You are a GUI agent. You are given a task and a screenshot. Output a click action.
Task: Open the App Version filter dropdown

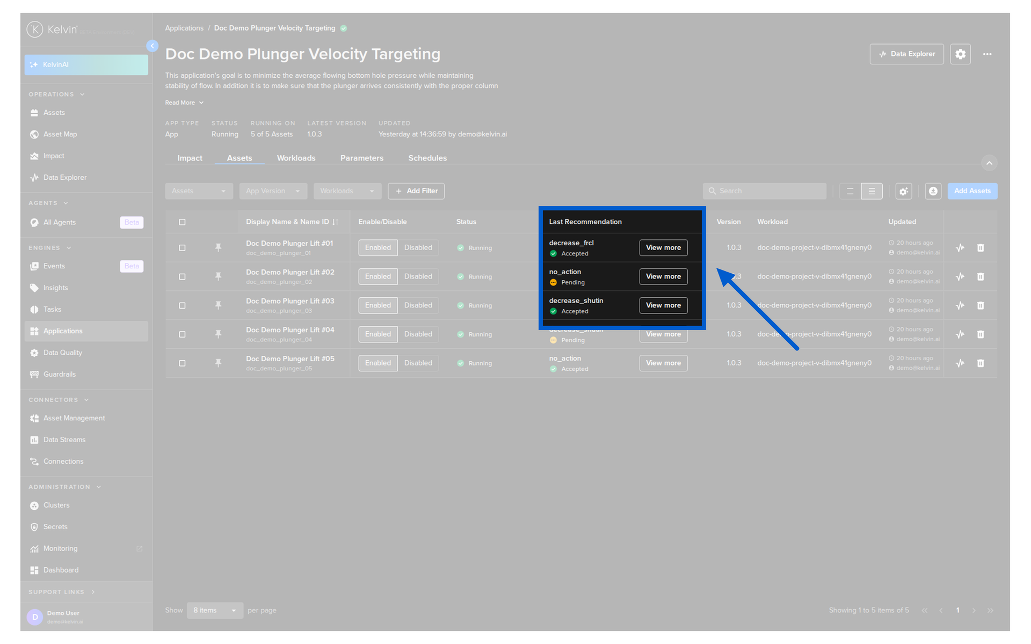pos(273,191)
